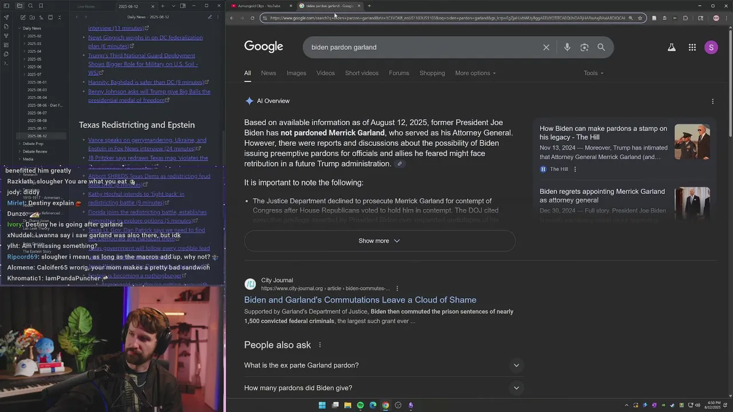Open note 2025-08-11 in explorer
The width and height of the screenshot is (733, 412).
coord(37,128)
